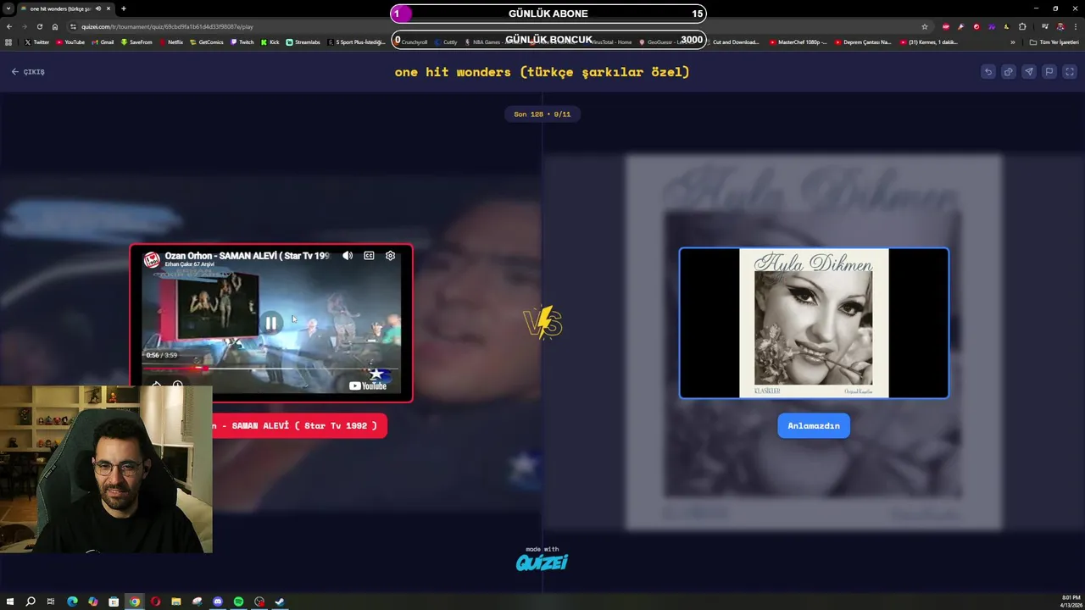Open the MasterChef 1080p bookmark
This screenshot has height=610, width=1085.
[798, 42]
